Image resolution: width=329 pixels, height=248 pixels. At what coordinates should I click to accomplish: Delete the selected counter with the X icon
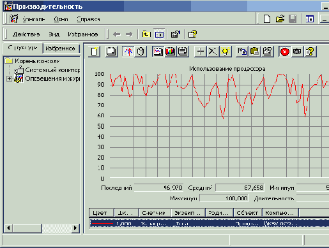tap(213, 52)
